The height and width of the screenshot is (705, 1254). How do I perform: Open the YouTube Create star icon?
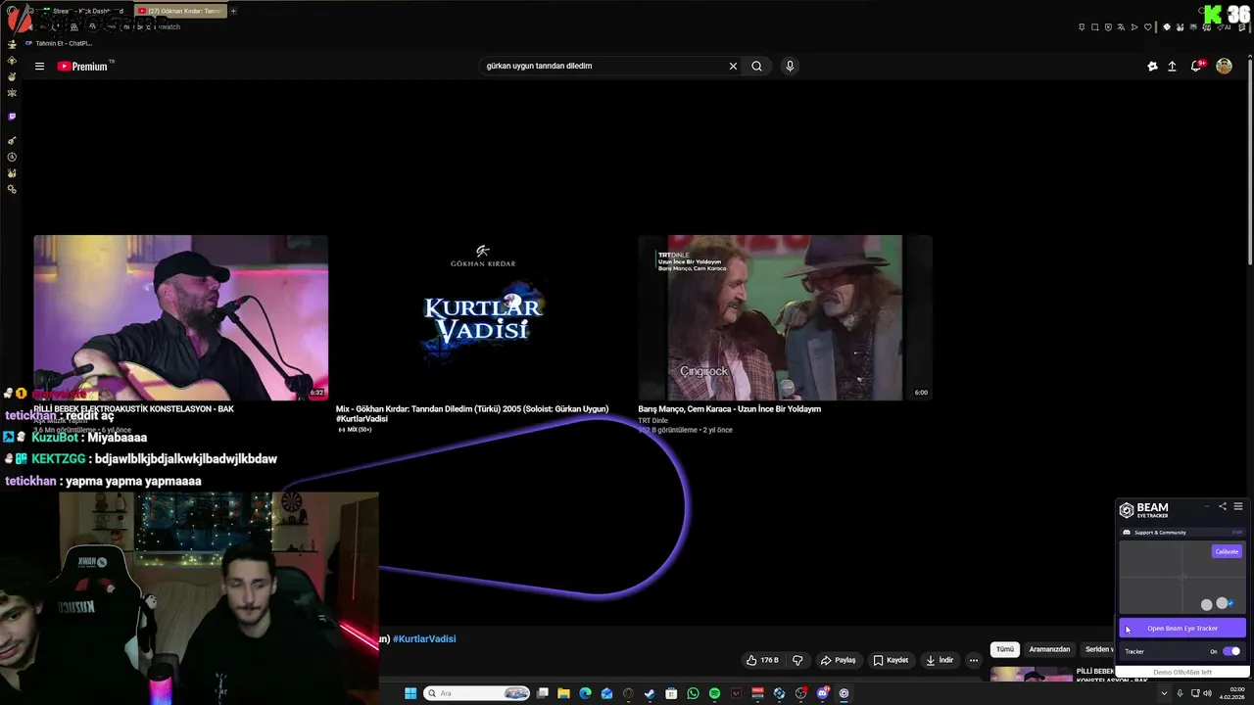pos(1152,67)
